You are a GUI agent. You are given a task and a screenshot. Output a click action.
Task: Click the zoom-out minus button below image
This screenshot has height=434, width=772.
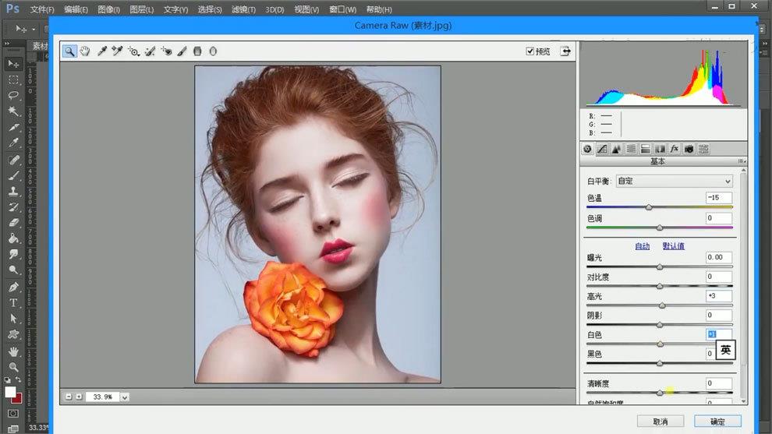69,397
